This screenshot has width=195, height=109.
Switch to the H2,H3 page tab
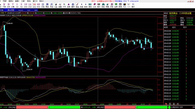point(21,10)
